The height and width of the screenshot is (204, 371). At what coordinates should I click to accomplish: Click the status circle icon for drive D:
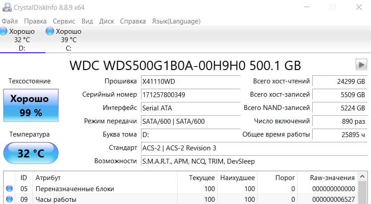point(3,31)
